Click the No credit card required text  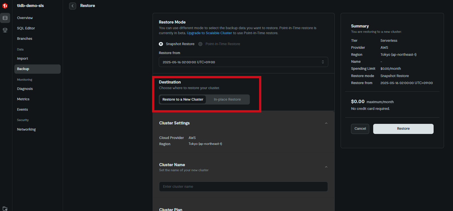point(370,109)
